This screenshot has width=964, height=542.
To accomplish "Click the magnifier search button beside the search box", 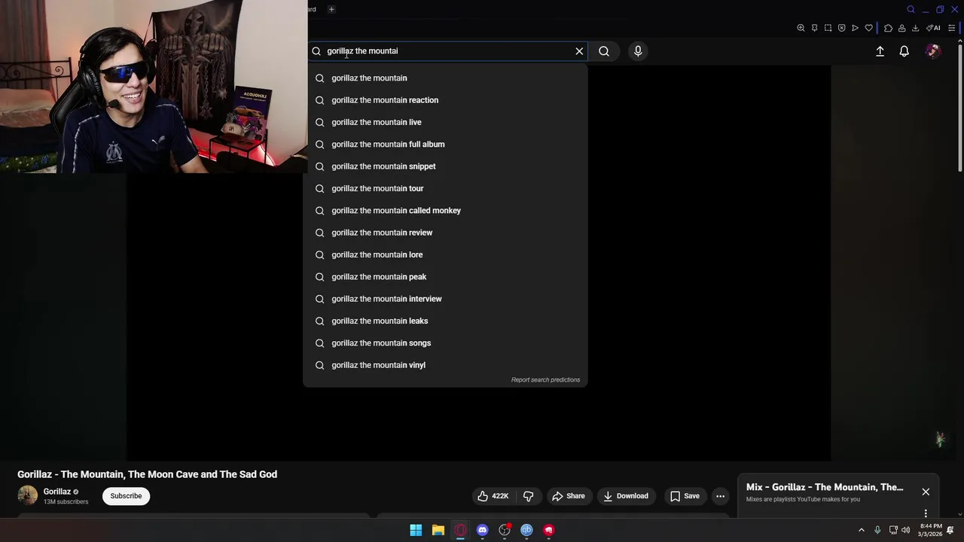I will (604, 51).
